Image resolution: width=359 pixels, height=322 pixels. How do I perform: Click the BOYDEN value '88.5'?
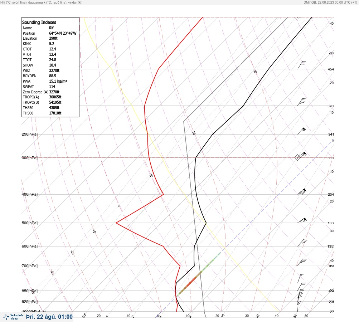[x=52, y=76]
